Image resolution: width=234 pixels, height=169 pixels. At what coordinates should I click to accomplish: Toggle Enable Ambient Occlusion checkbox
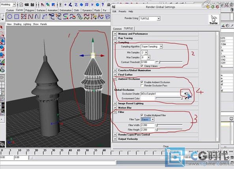click(x=142, y=82)
